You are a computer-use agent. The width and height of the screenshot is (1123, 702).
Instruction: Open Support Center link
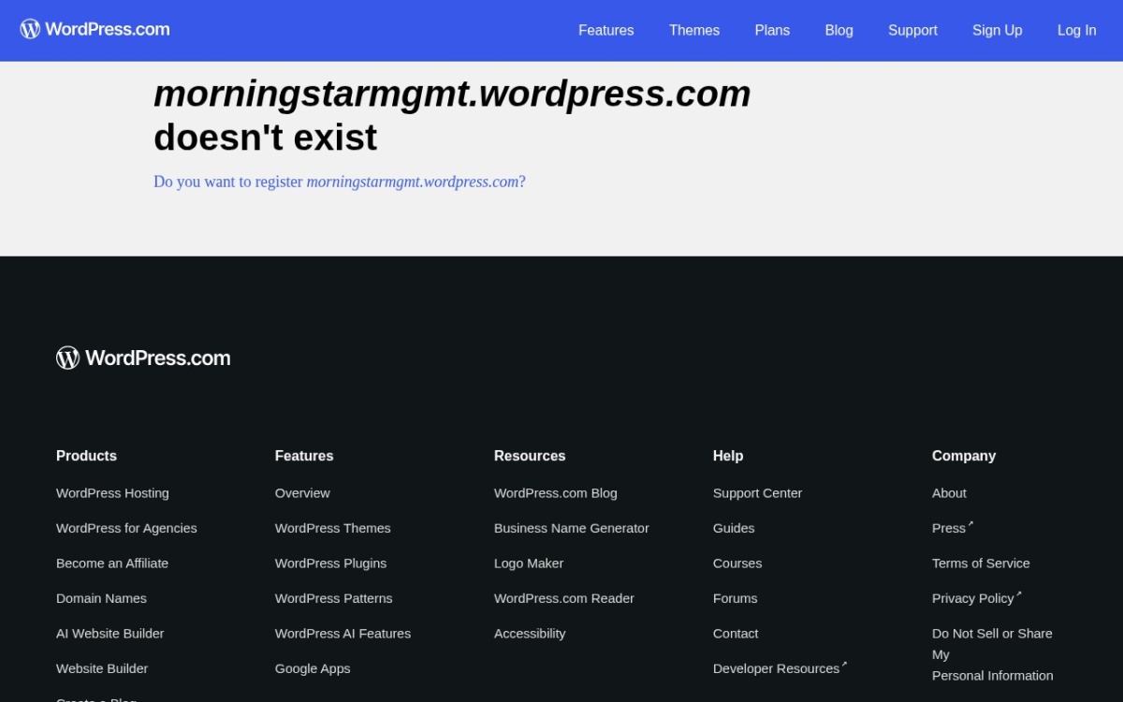point(757,493)
